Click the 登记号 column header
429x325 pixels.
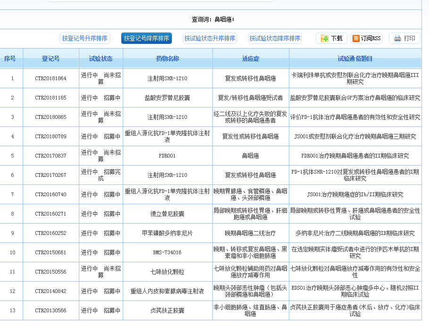point(50,59)
